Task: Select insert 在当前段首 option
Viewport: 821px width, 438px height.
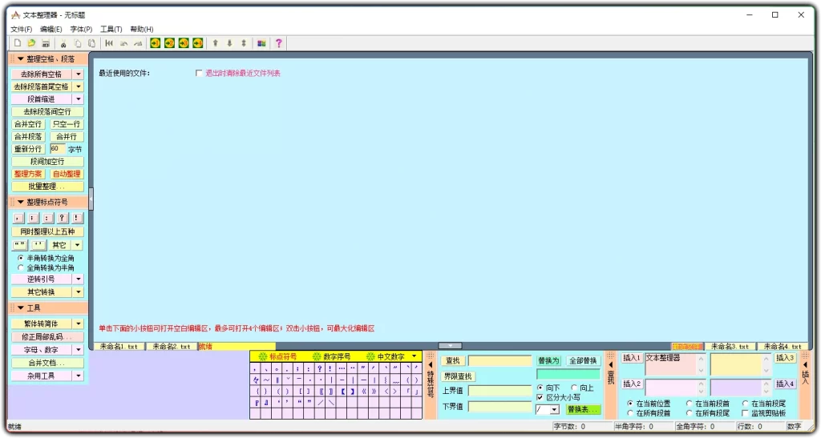Action: (689, 404)
